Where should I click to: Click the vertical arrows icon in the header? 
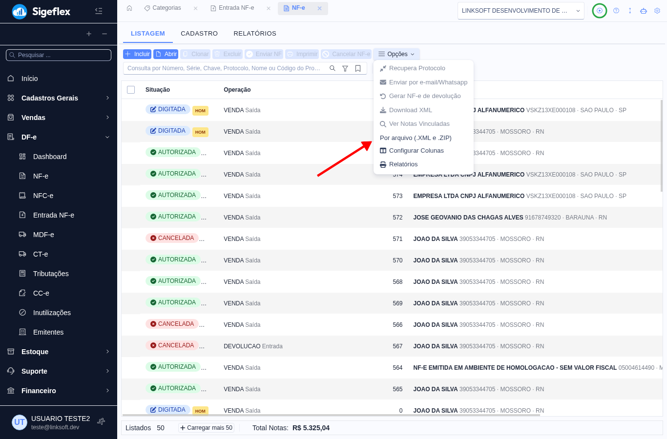coord(630,11)
